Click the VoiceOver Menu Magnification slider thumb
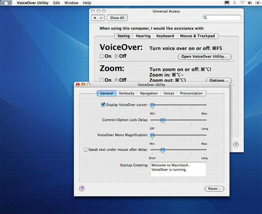 point(152,136)
